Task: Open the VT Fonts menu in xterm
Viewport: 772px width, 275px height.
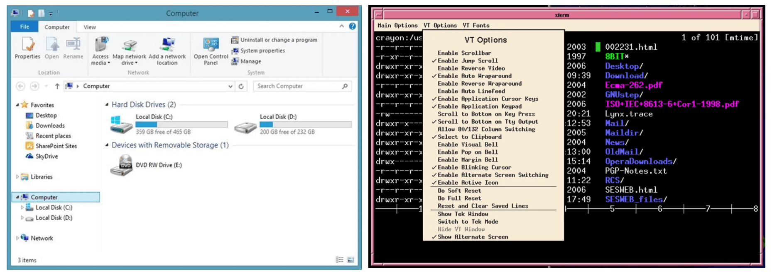Action: point(476,25)
